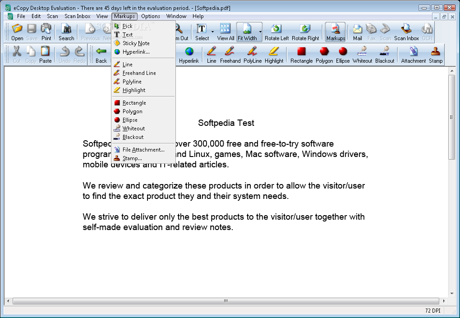
Task: Choose Stamp... in the Markups menu
Action: point(143,158)
